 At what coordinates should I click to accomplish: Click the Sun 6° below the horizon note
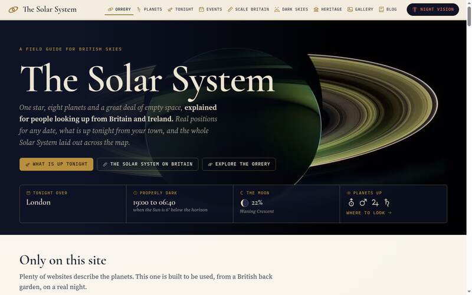[170, 210]
